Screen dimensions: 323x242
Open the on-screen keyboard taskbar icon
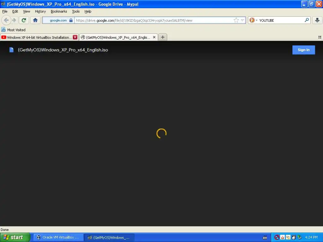pyautogui.click(x=265, y=238)
